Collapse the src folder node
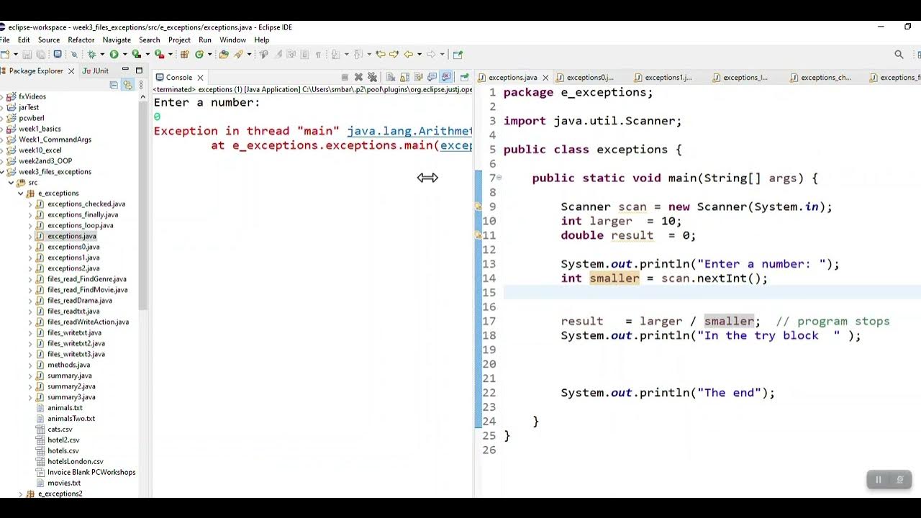Image resolution: width=921 pixels, height=518 pixels. click(12, 183)
